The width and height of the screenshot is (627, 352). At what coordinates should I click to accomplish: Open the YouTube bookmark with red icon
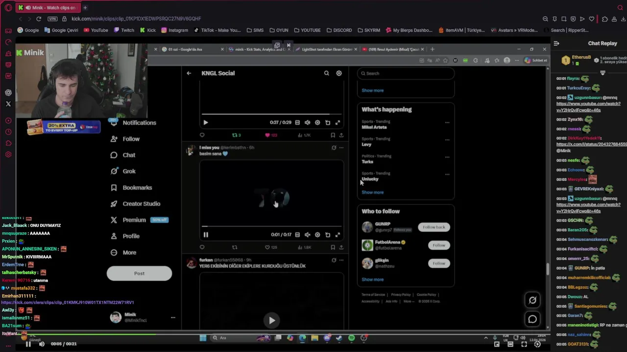[x=96, y=30]
